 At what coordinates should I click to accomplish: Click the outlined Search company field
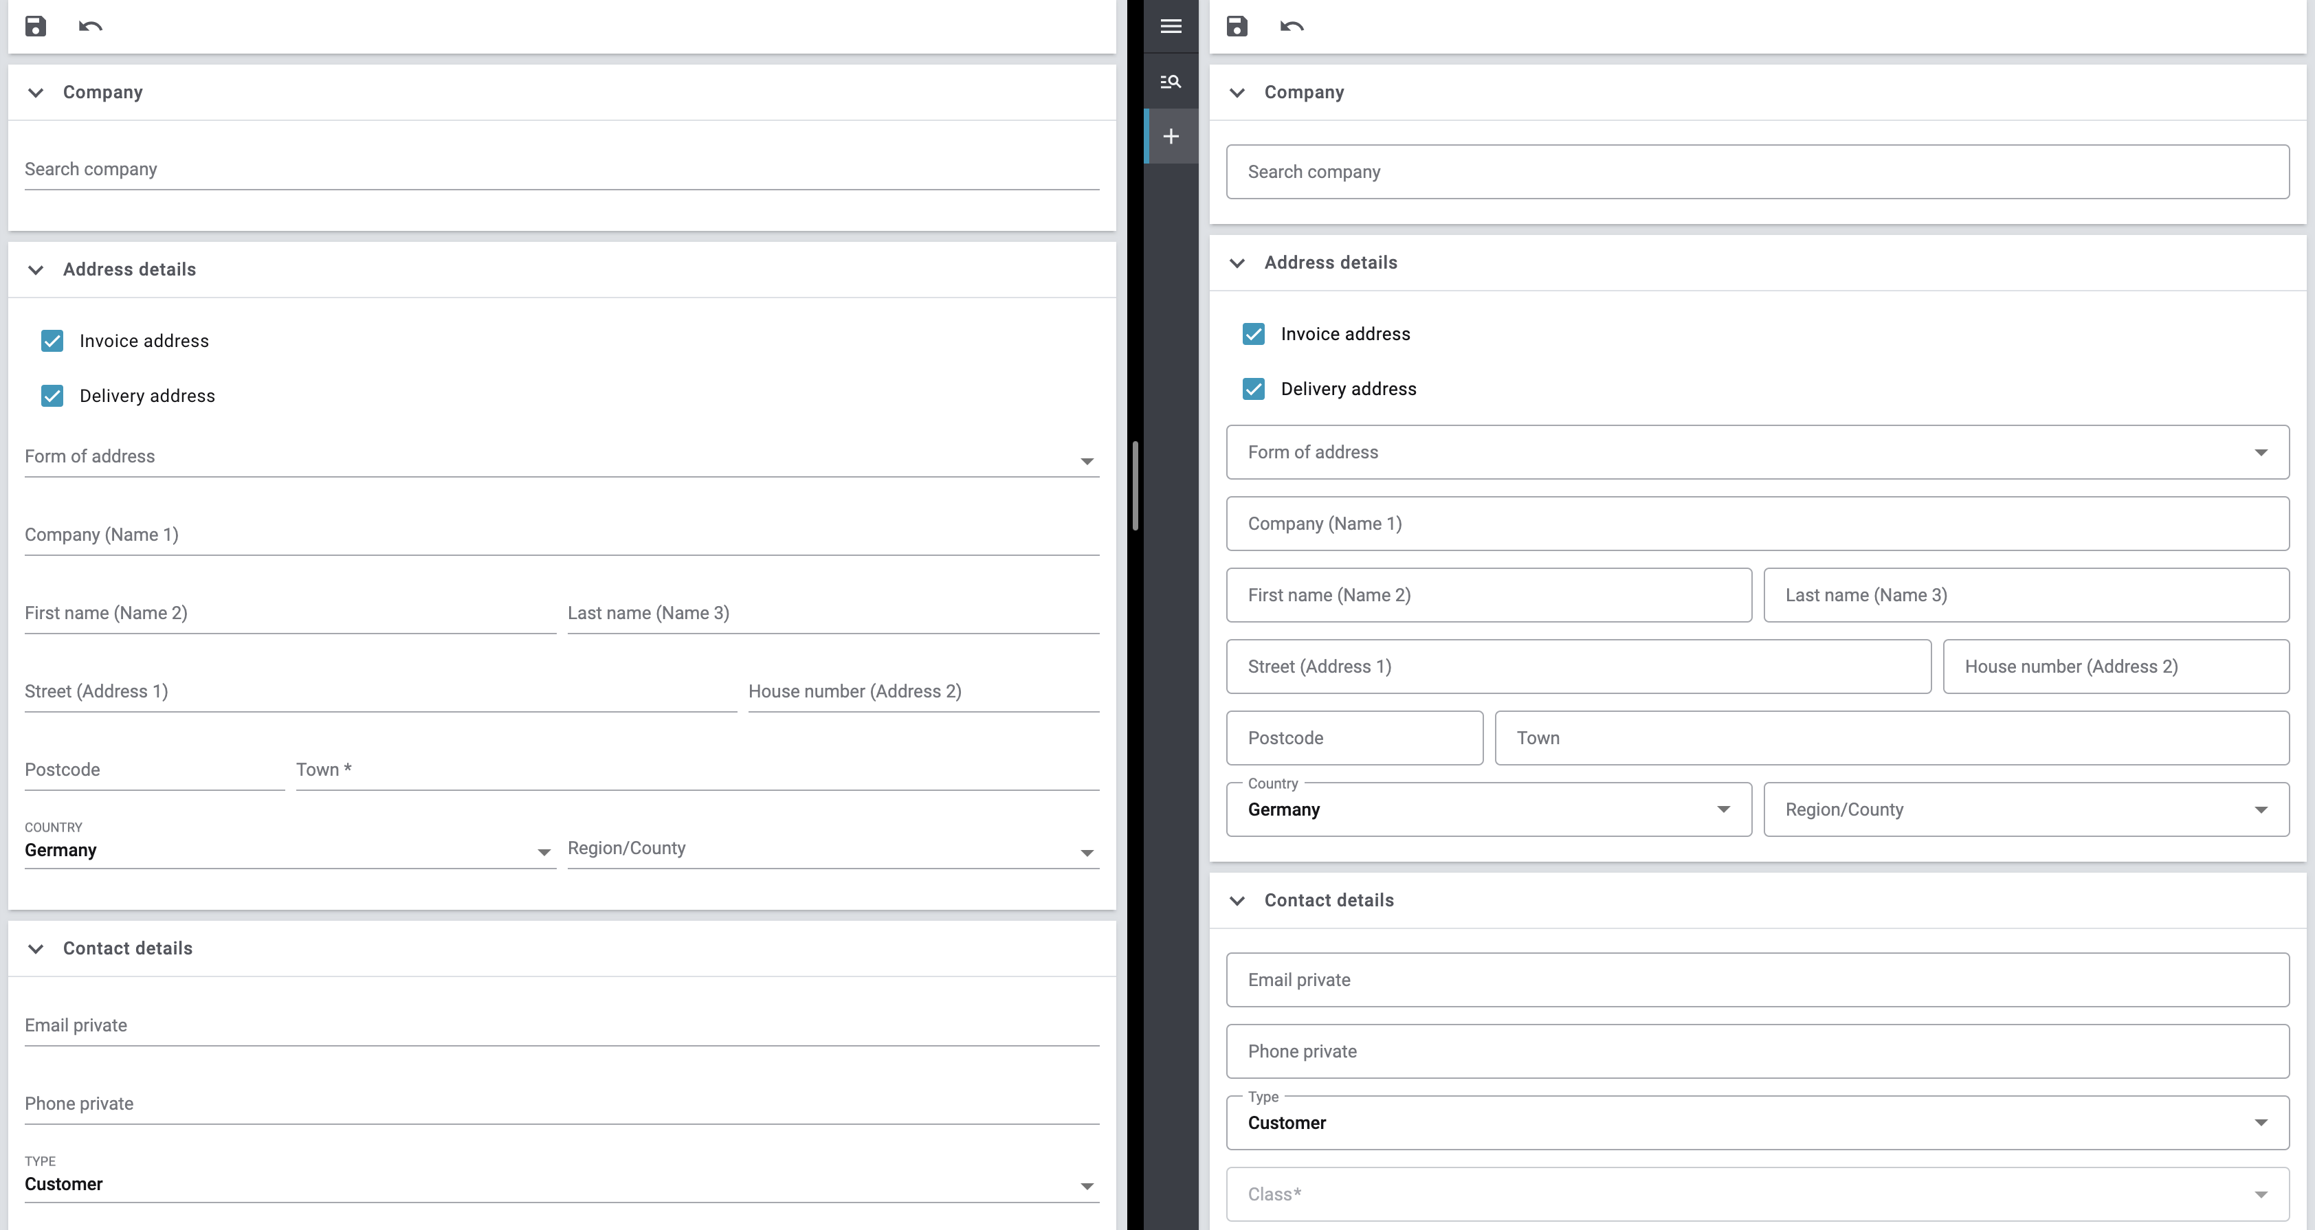click(1757, 172)
